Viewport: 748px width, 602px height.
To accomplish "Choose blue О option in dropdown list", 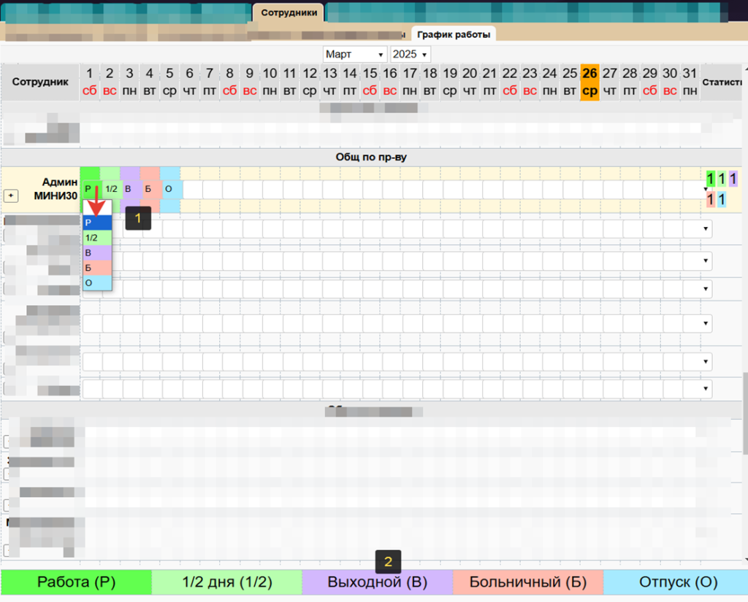I will coord(97,282).
